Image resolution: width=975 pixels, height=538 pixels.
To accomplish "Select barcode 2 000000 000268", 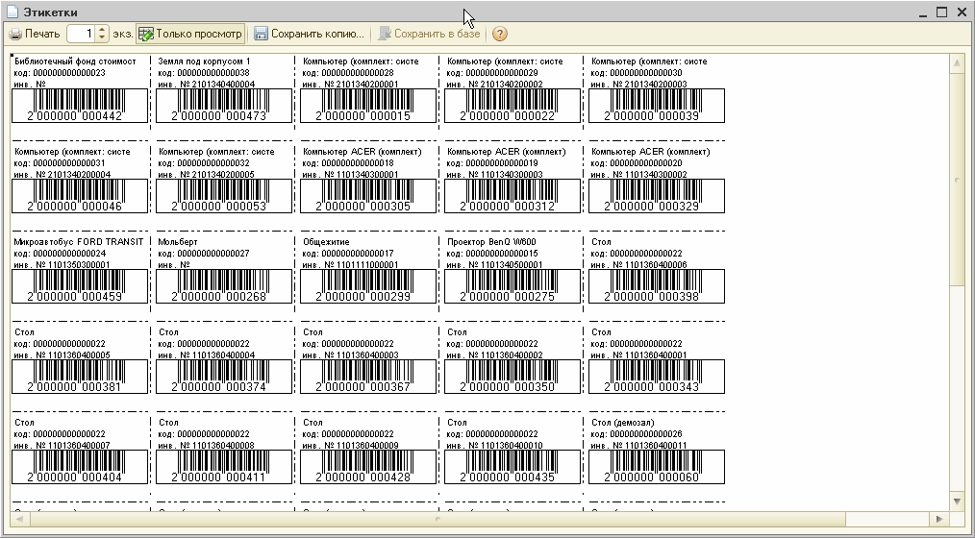I will click(x=224, y=286).
